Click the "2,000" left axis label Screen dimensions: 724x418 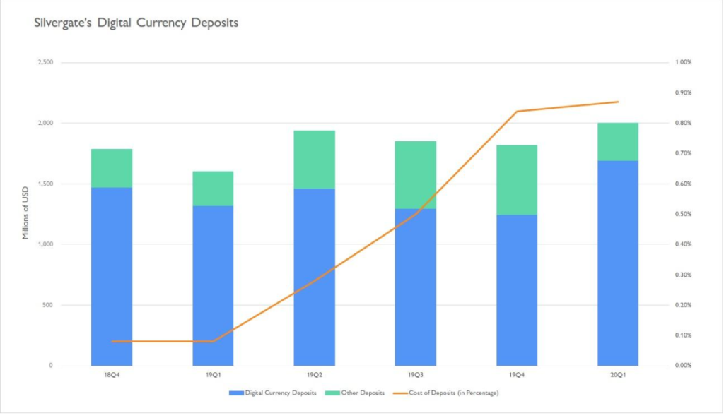45,123
